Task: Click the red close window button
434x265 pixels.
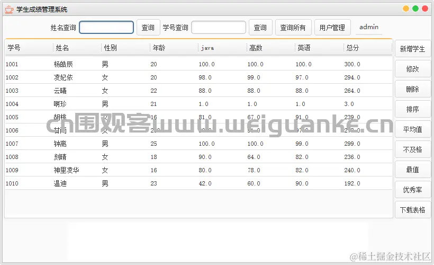Action: (x=425, y=9)
